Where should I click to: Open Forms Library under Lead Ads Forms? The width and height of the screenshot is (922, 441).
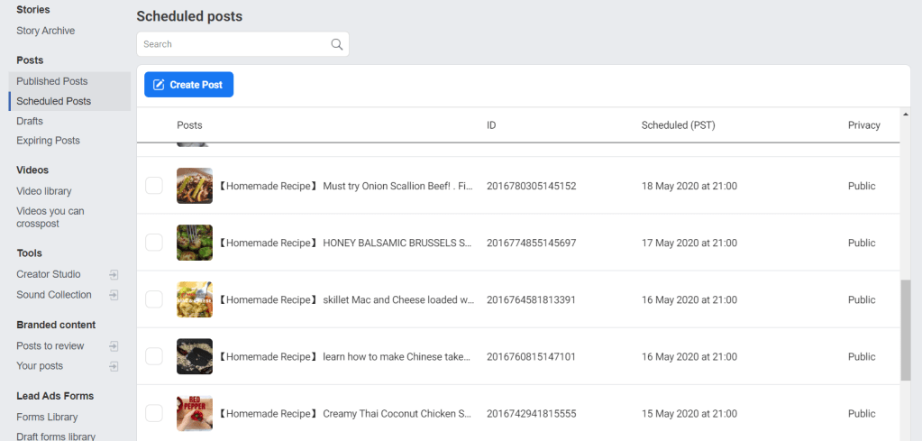(x=47, y=417)
